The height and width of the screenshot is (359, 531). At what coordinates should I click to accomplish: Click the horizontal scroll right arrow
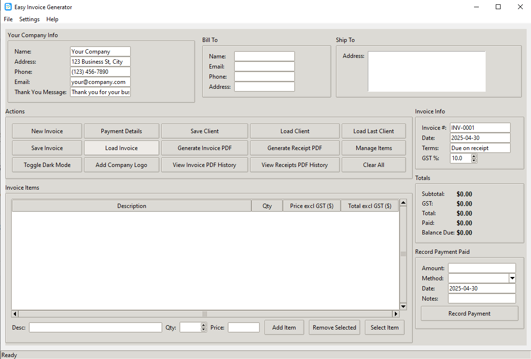[x=395, y=314]
